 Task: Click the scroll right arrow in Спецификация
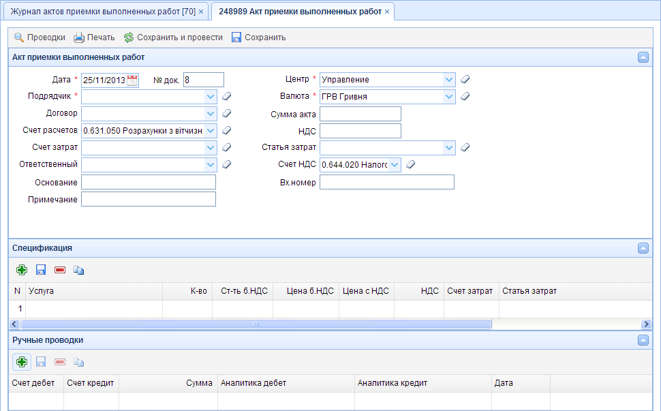pyautogui.click(x=647, y=324)
